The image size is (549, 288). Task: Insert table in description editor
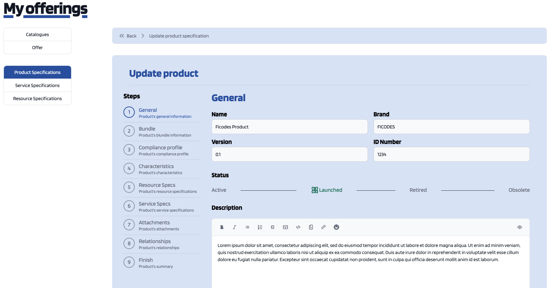tap(285, 227)
